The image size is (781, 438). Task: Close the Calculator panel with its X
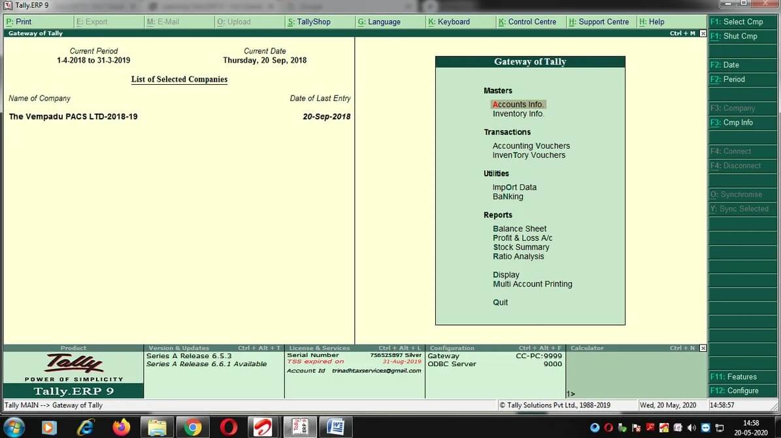(703, 348)
